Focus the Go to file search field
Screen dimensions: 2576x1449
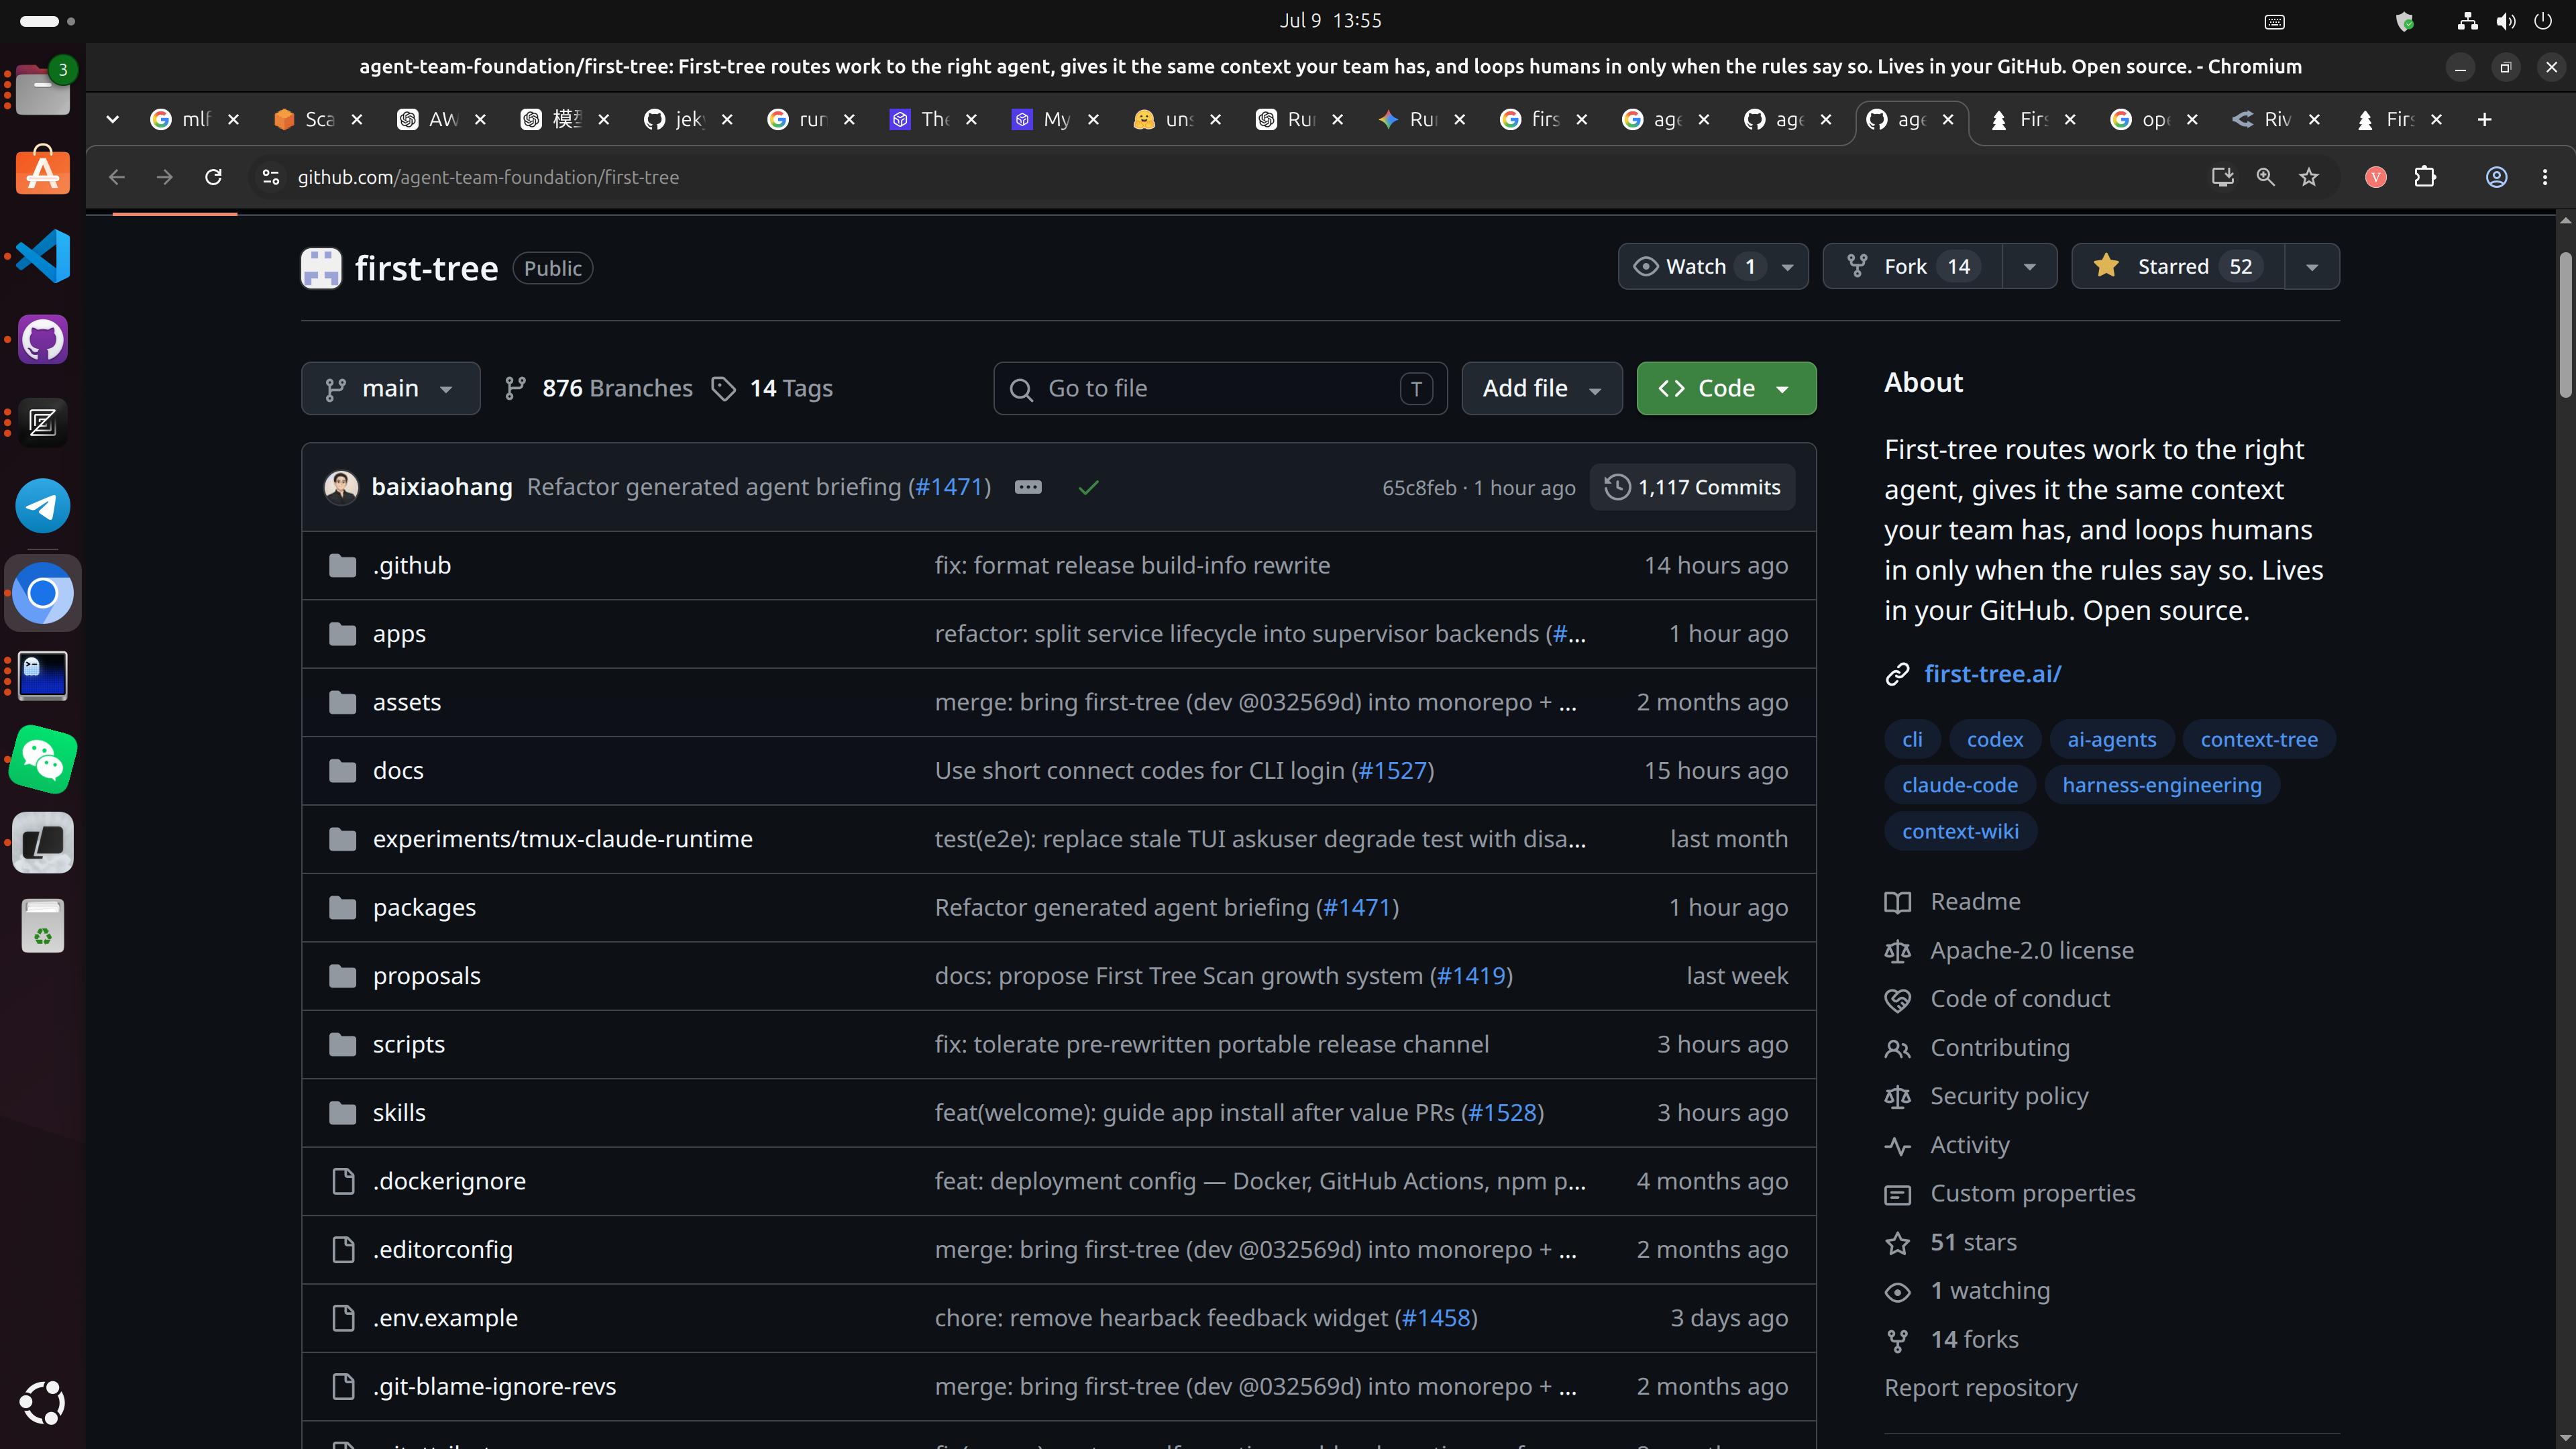click(1220, 388)
